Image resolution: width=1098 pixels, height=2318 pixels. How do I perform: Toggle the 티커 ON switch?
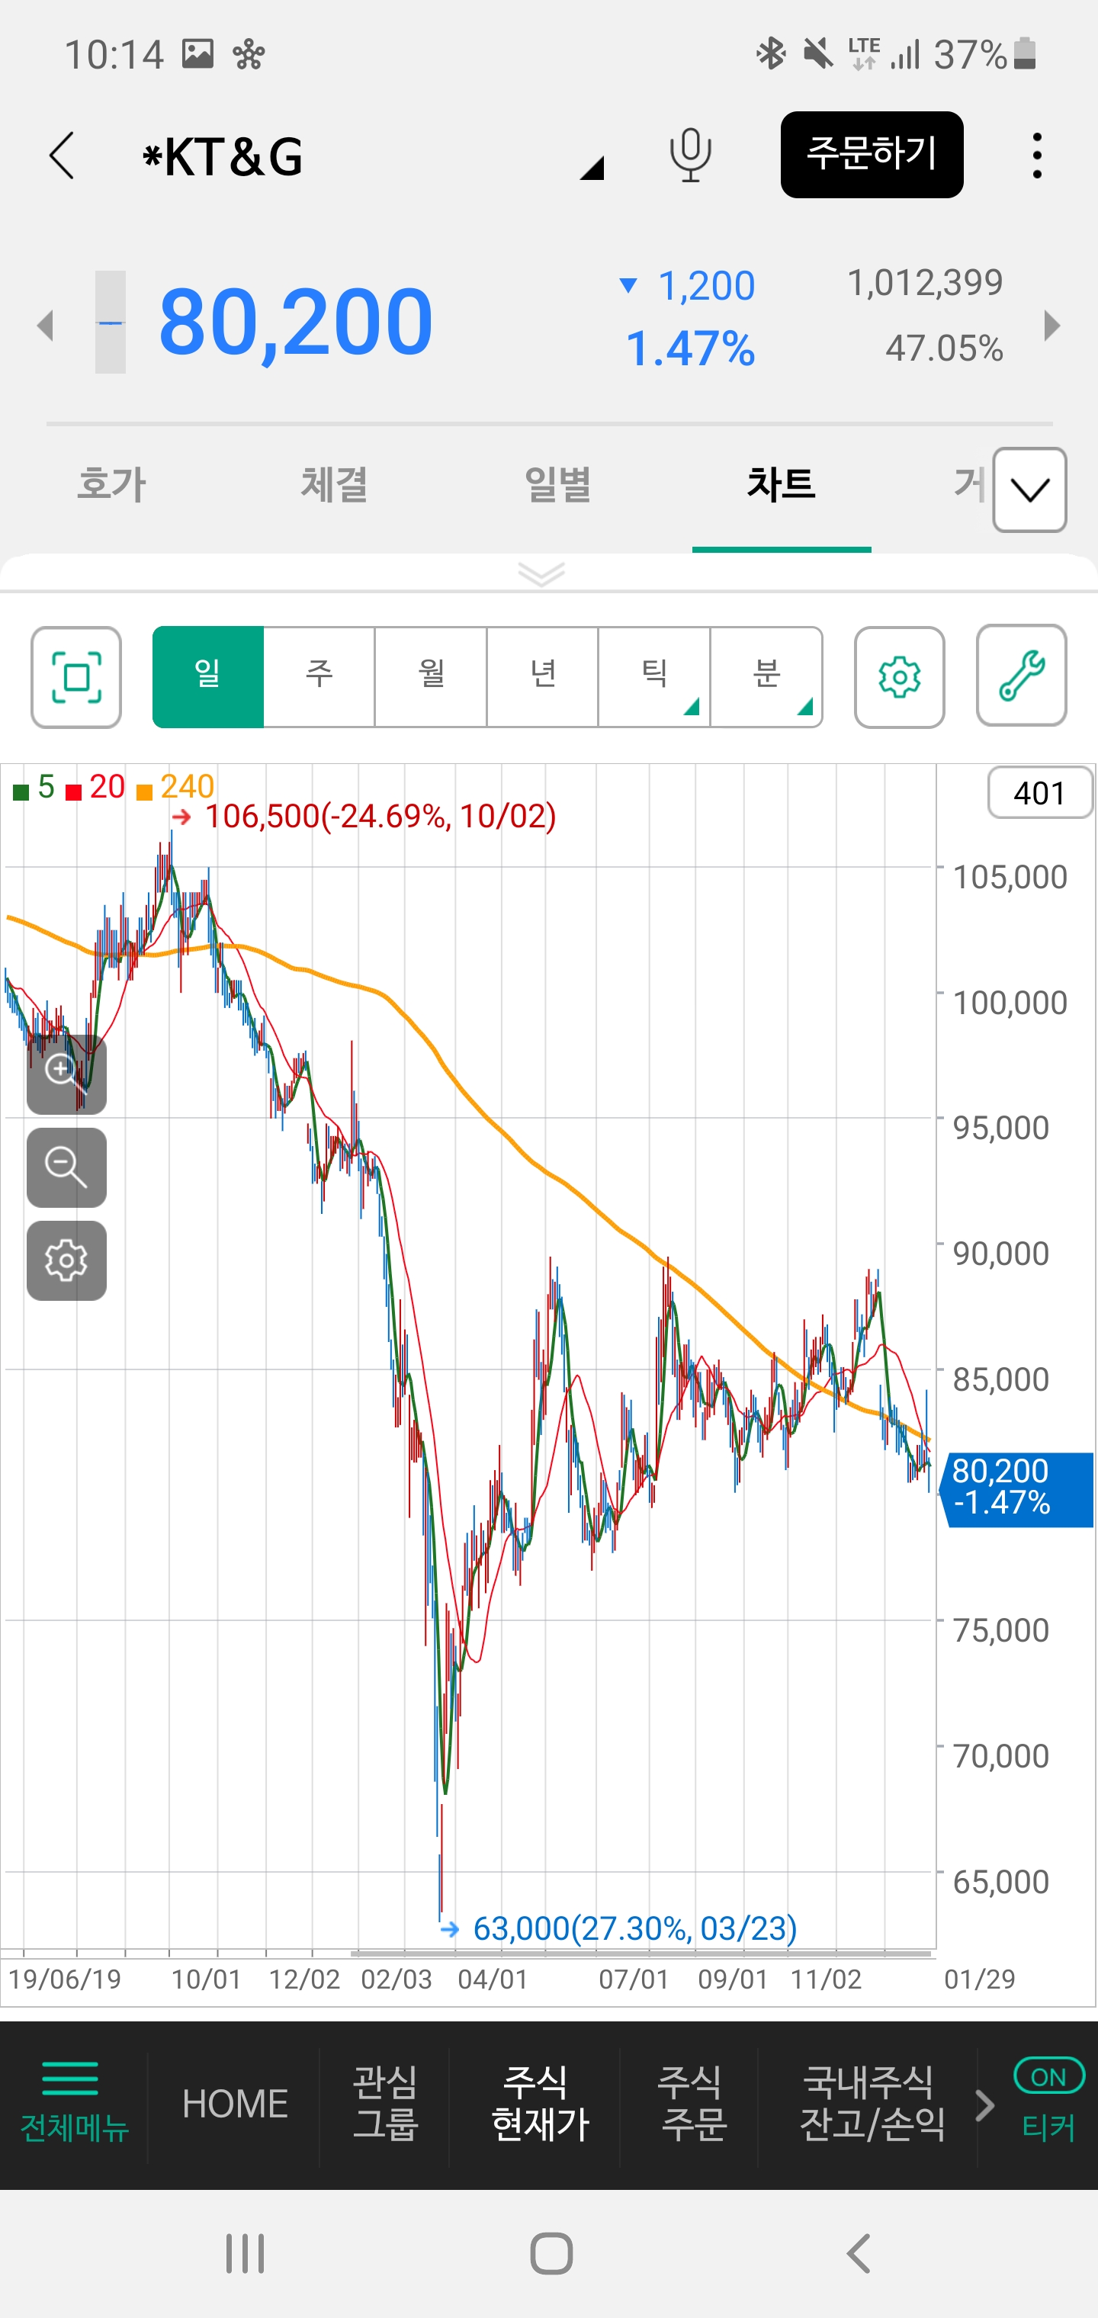tap(1048, 2077)
